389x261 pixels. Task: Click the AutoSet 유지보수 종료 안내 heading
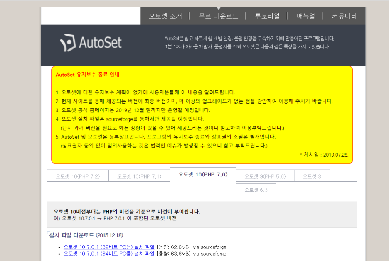88,75
